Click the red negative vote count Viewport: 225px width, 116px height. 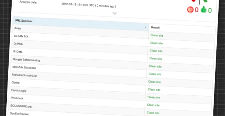point(196,10)
